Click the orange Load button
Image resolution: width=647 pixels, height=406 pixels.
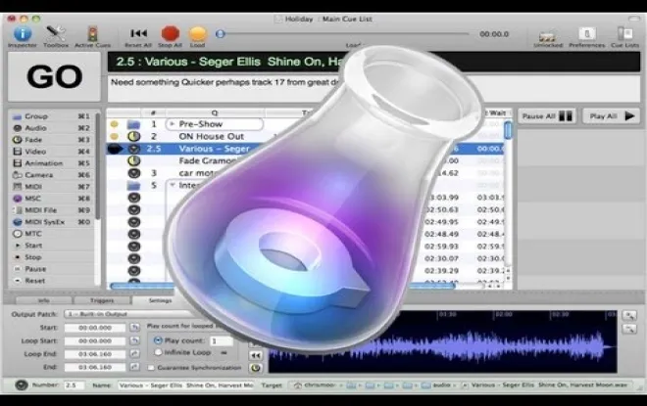point(197,34)
